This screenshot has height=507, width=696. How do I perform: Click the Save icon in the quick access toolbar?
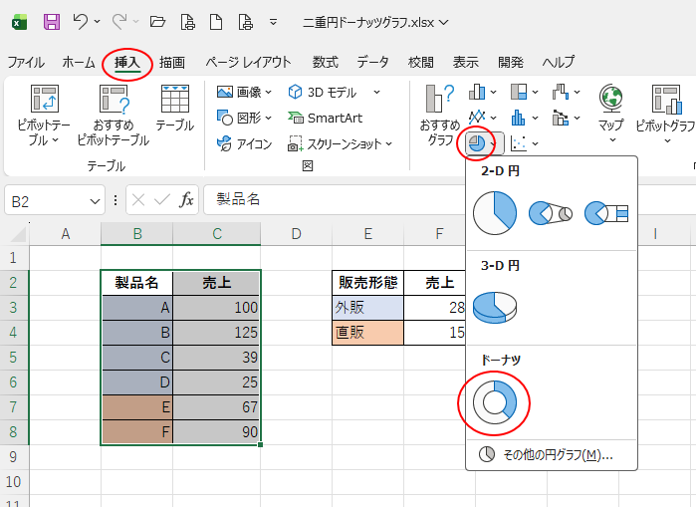click(x=52, y=22)
